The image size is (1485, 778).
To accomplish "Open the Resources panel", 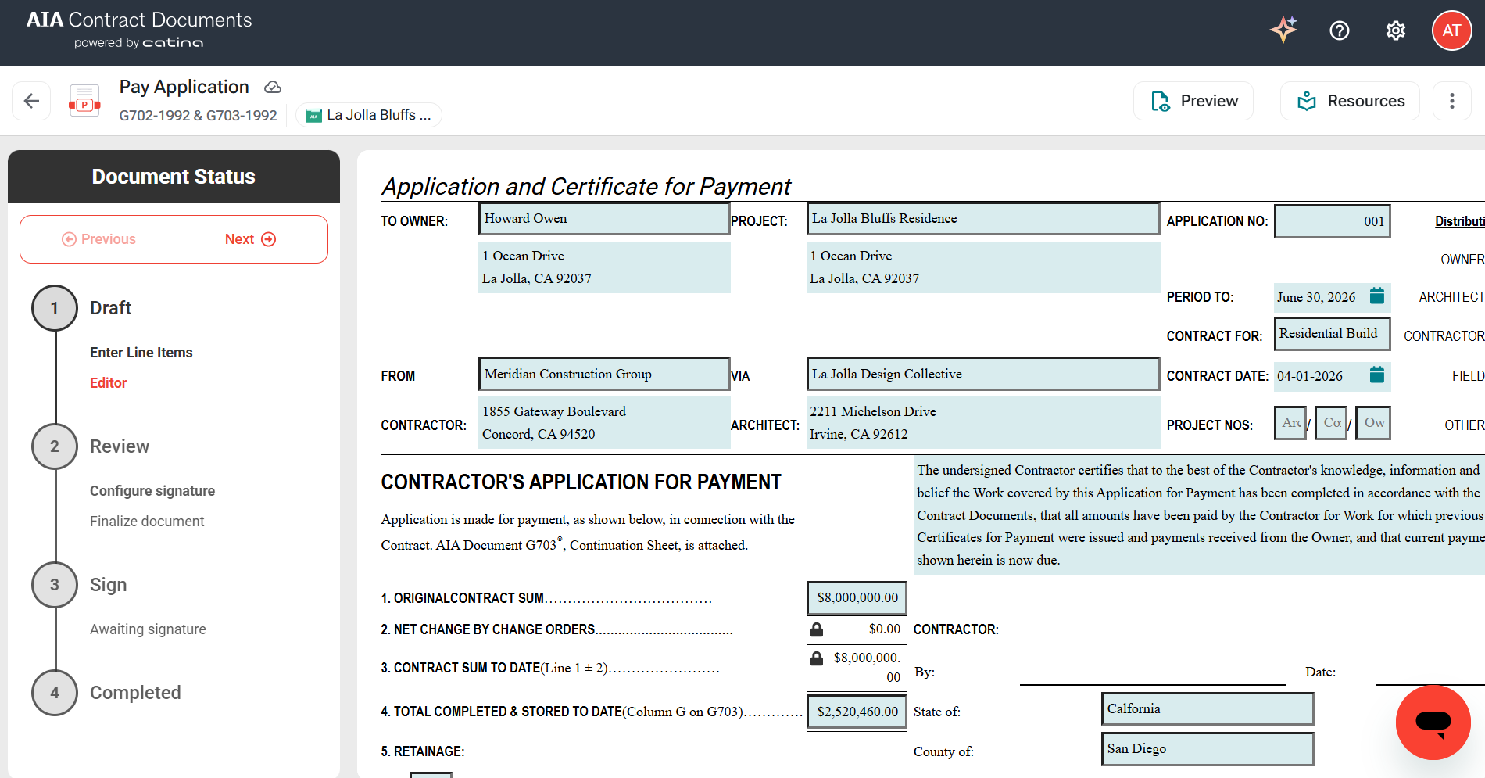I will (x=1350, y=101).
